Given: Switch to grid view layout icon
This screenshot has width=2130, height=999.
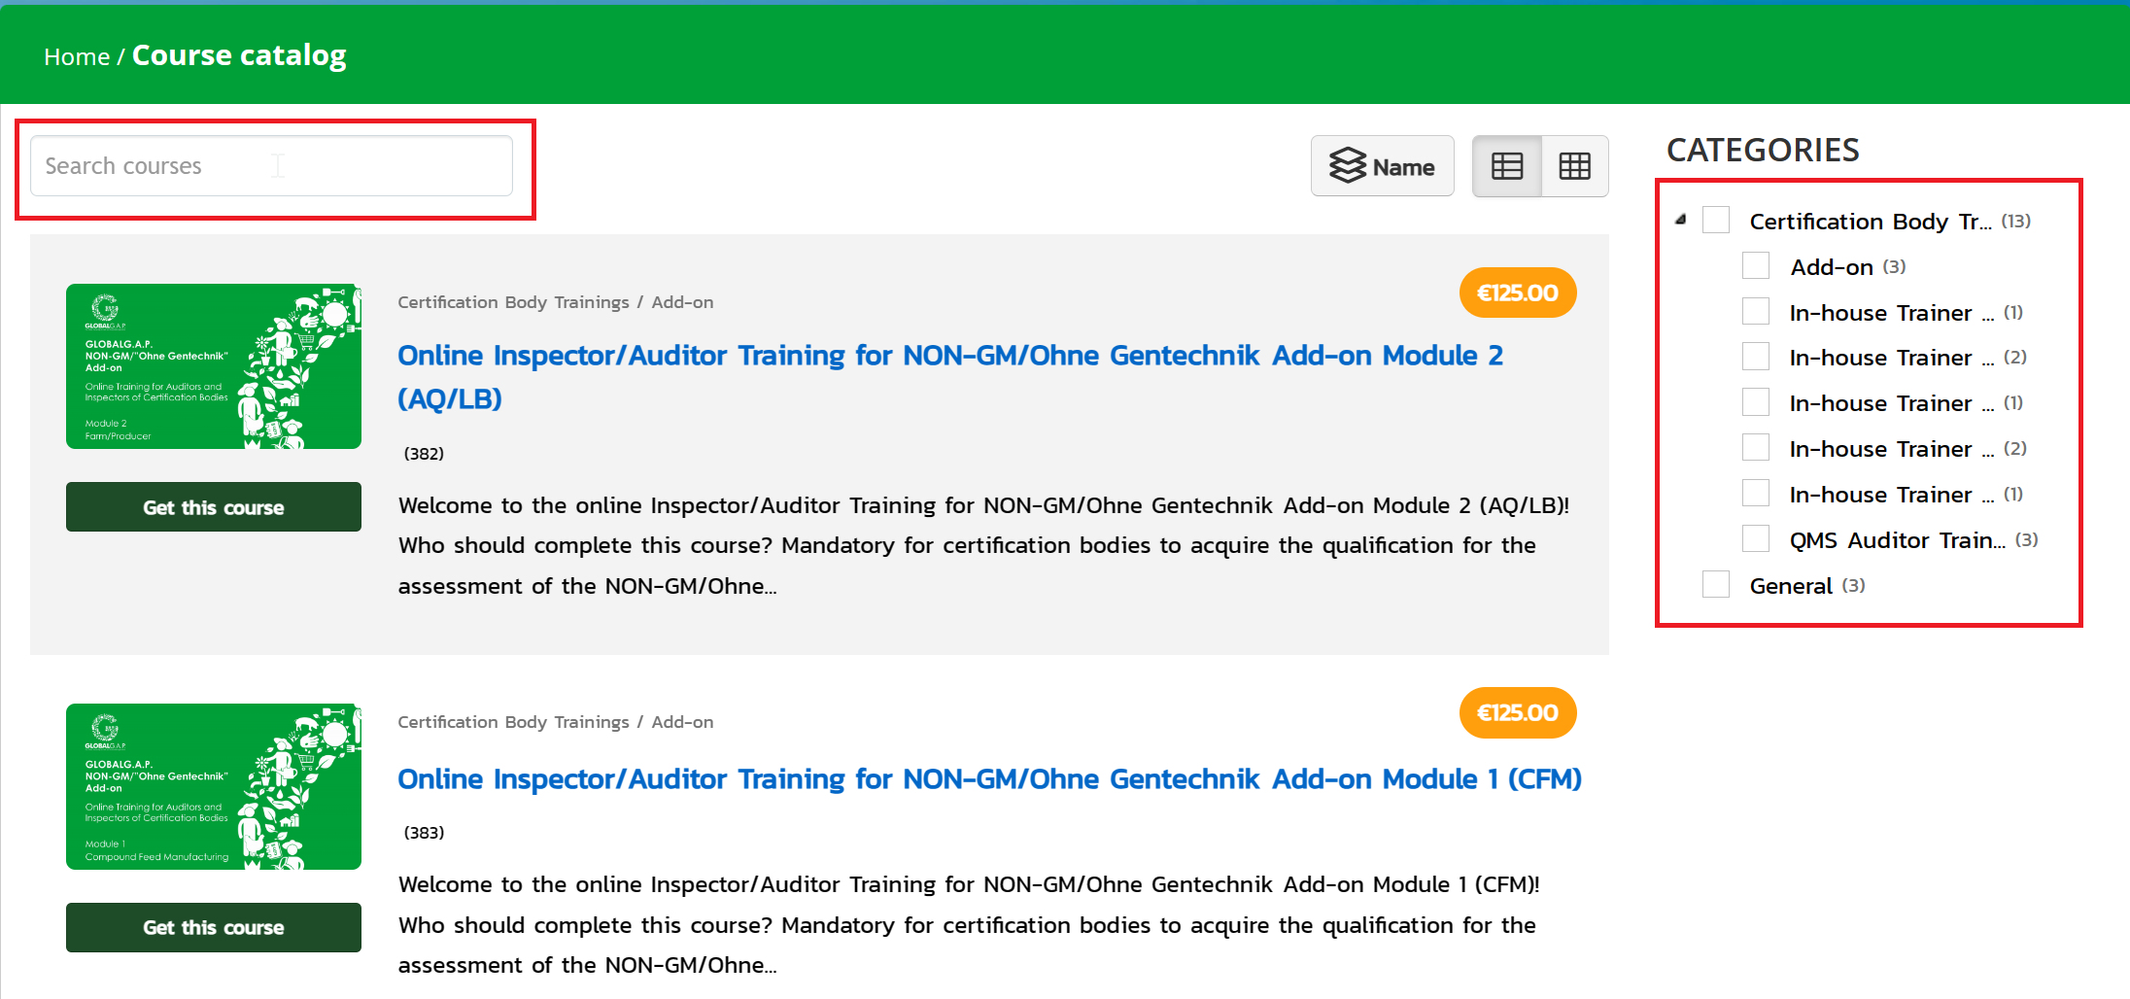Looking at the screenshot, I should 1574,166.
